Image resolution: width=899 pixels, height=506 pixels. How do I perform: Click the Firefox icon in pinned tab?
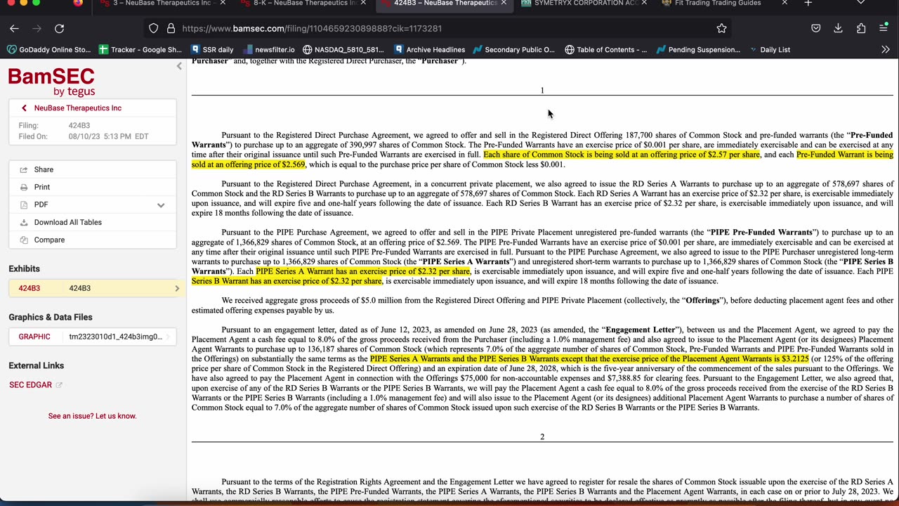click(78, 3)
